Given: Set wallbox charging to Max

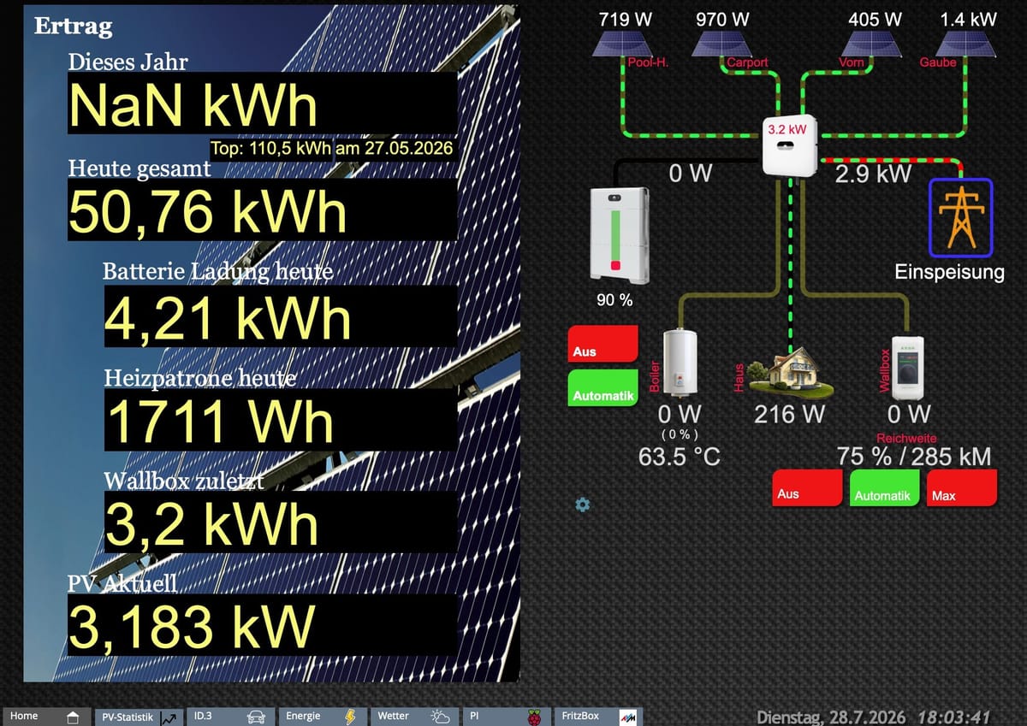Looking at the screenshot, I should point(962,487).
